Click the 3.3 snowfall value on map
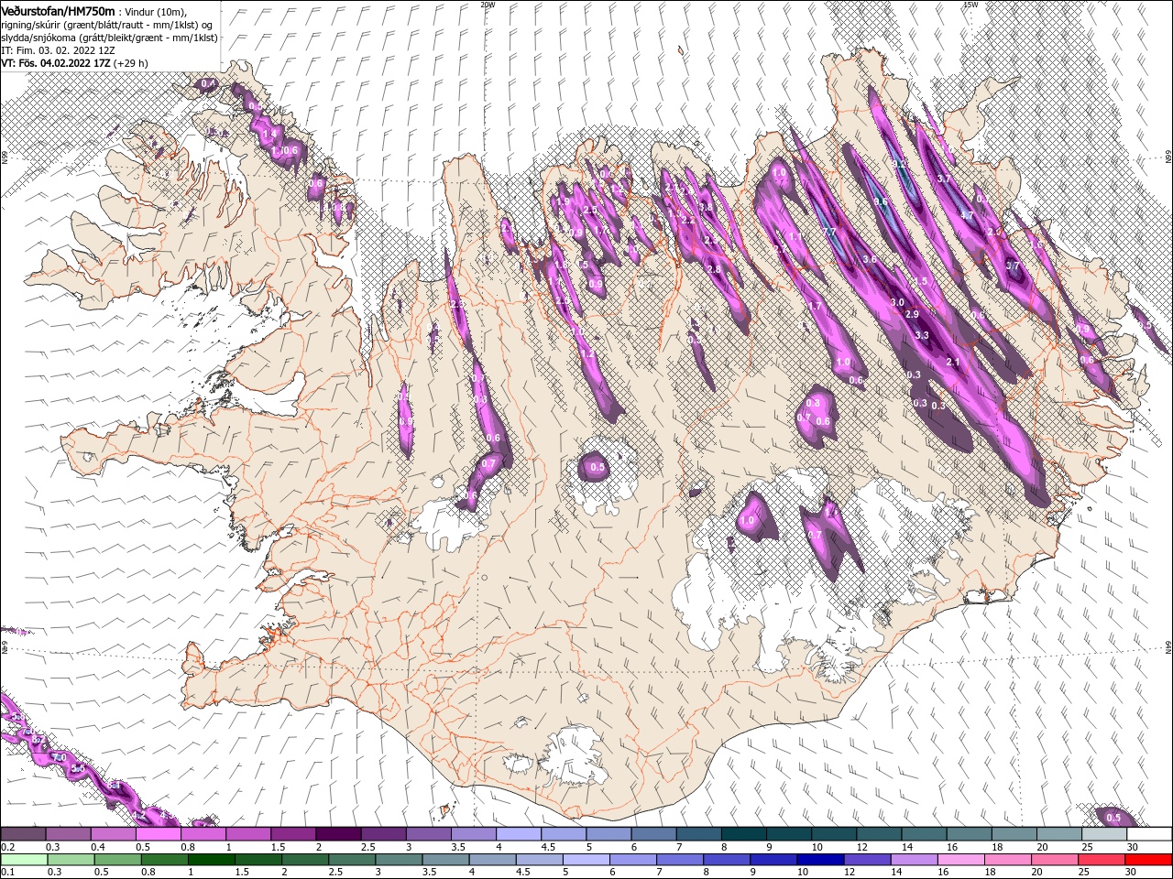This screenshot has height=879, width=1173. pos(922,335)
